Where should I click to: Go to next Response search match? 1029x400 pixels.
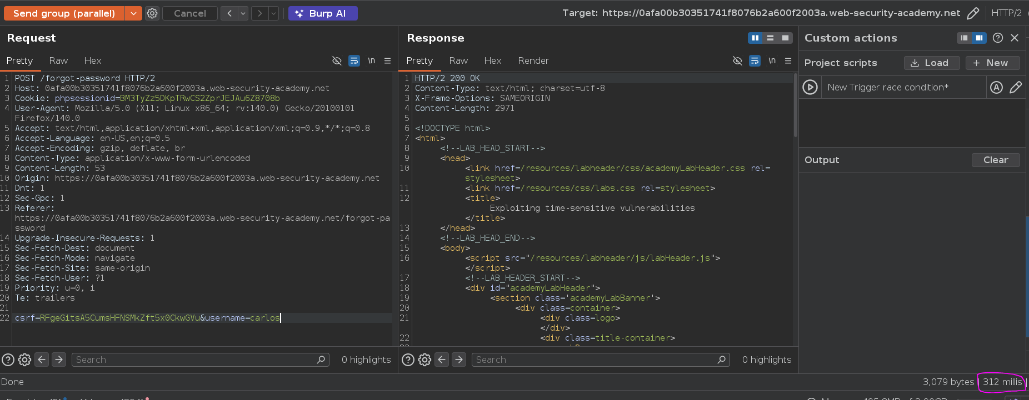click(459, 360)
